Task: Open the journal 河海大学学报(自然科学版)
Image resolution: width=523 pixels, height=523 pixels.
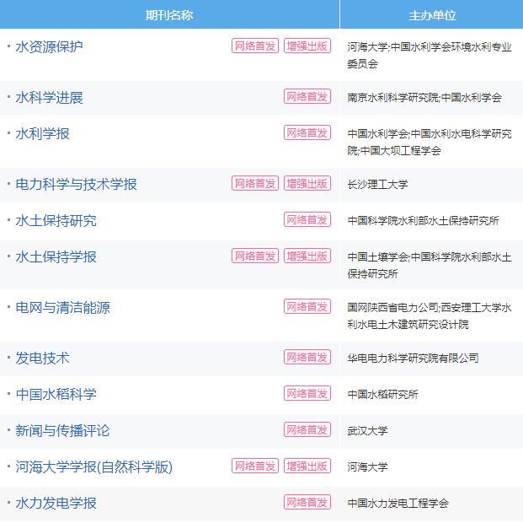Action: coord(93,466)
